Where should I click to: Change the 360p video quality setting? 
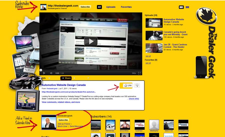134,73
